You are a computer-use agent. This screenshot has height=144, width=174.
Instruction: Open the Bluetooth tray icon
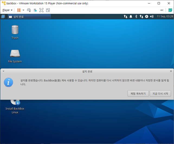[x=136, y=17]
